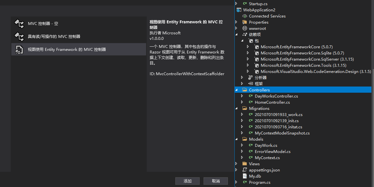Collapse the Models folder
Screen dimensions: 374x187
[236, 139]
